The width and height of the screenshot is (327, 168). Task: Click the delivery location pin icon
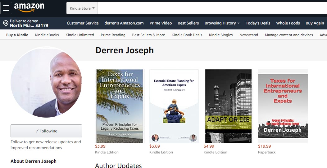pyautogui.click(x=6, y=23)
